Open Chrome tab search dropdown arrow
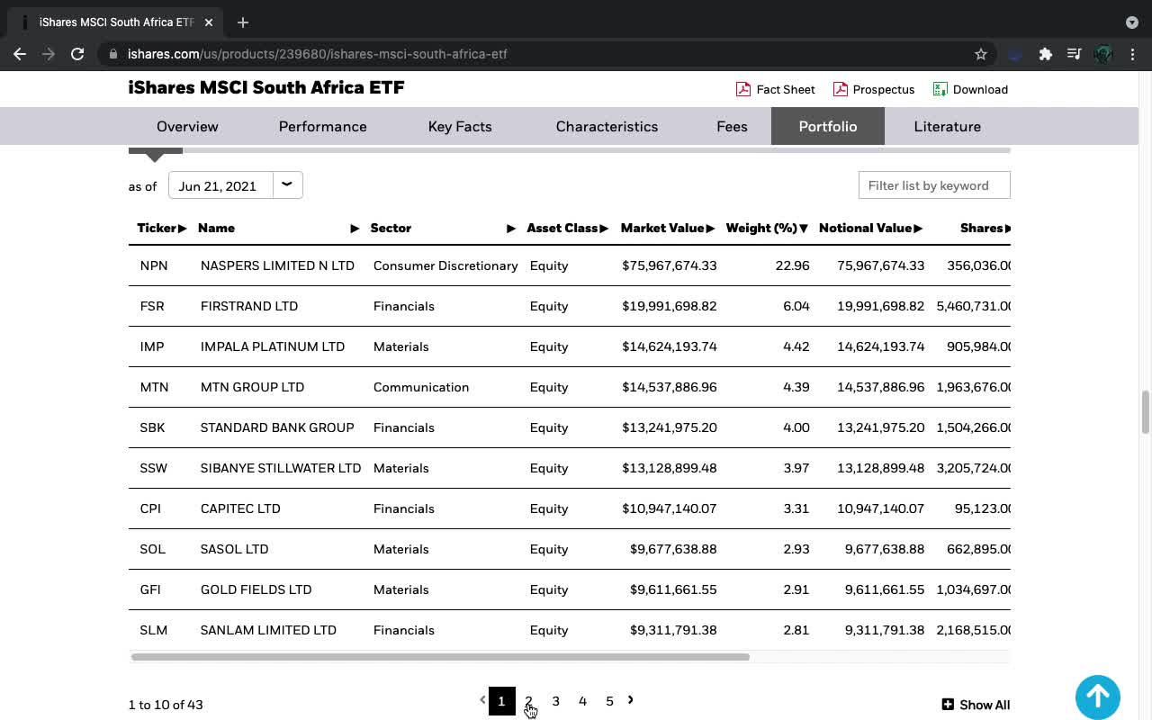The image size is (1152, 720). (1131, 22)
